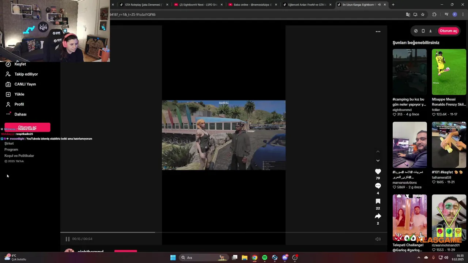Mute the En Uzun Kavga tab audio
The height and width of the screenshot is (263, 468).
[x=379, y=5]
